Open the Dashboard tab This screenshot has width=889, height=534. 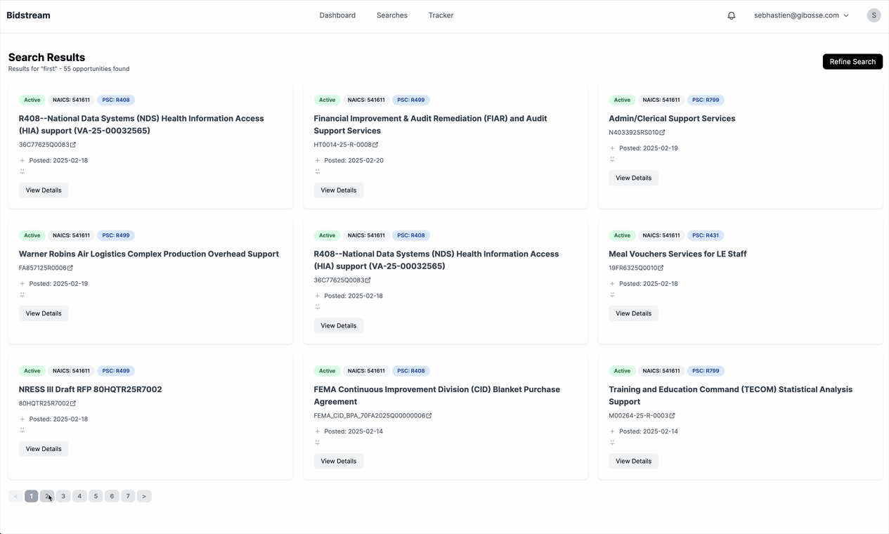tap(337, 15)
